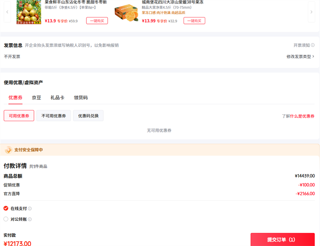Switch to the 京豆 tab

(36, 98)
